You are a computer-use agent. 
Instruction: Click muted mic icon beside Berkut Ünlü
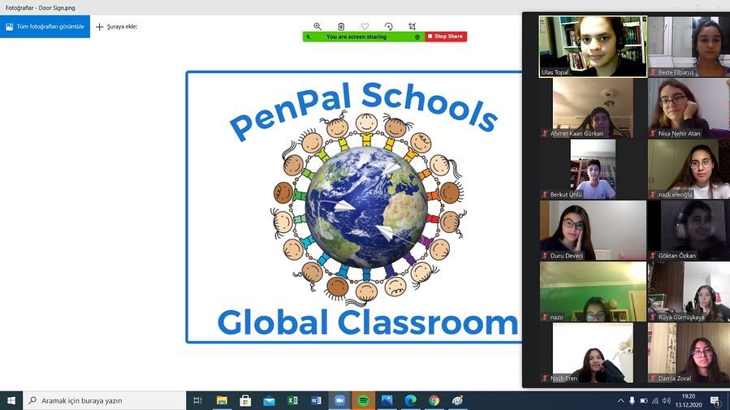point(545,195)
